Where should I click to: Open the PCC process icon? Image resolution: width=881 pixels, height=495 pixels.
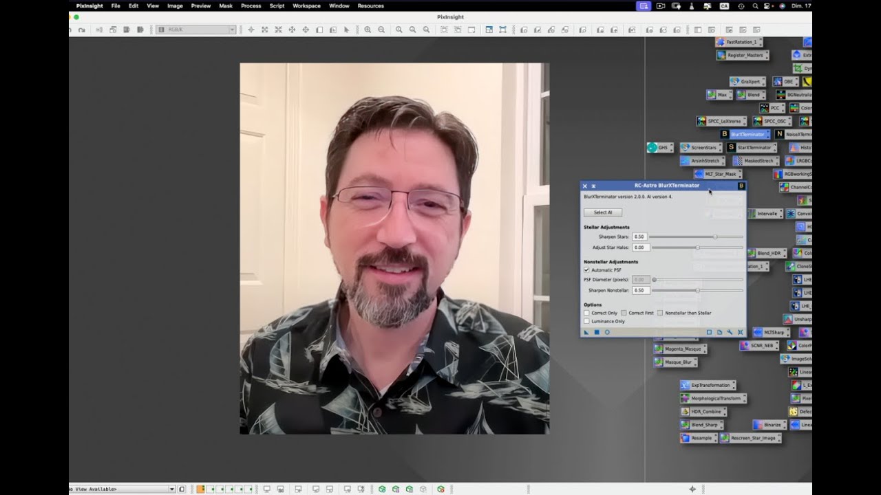(x=772, y=108)
